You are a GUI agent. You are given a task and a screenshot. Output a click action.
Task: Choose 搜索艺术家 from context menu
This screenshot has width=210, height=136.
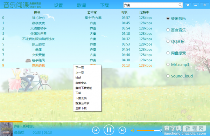[x=87, y=103]
